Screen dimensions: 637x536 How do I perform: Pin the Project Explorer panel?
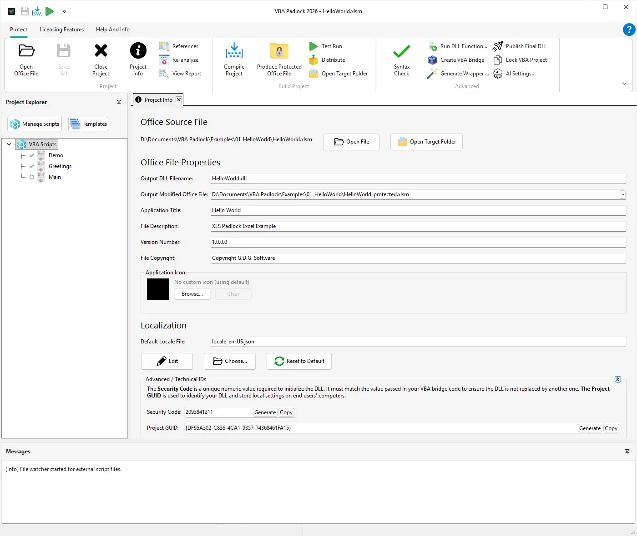119,102
